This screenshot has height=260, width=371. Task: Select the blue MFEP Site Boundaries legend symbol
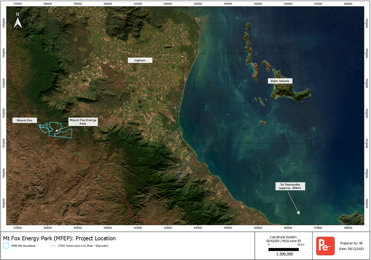[x=6, y=246]
